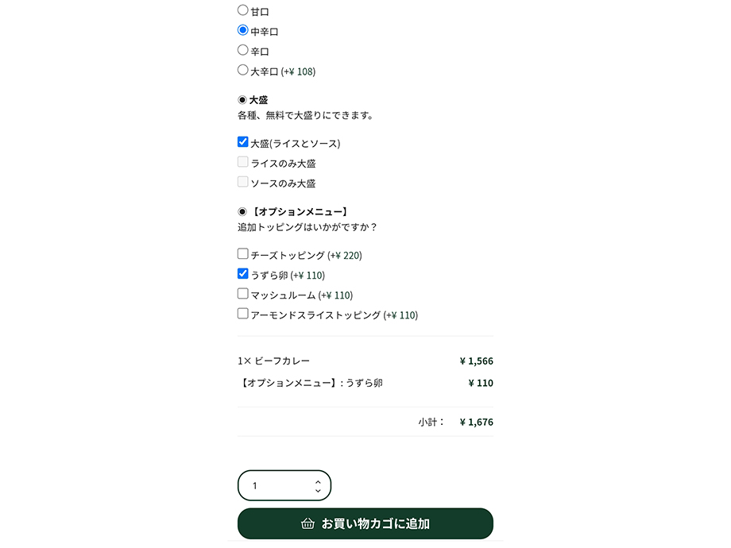Add アーモンドスライストッピング topping
The image size is (731, 548).
pos(242,312)
